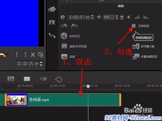
Task: Open the subtitle editor toolbar icon
Action: click(11, 79)
